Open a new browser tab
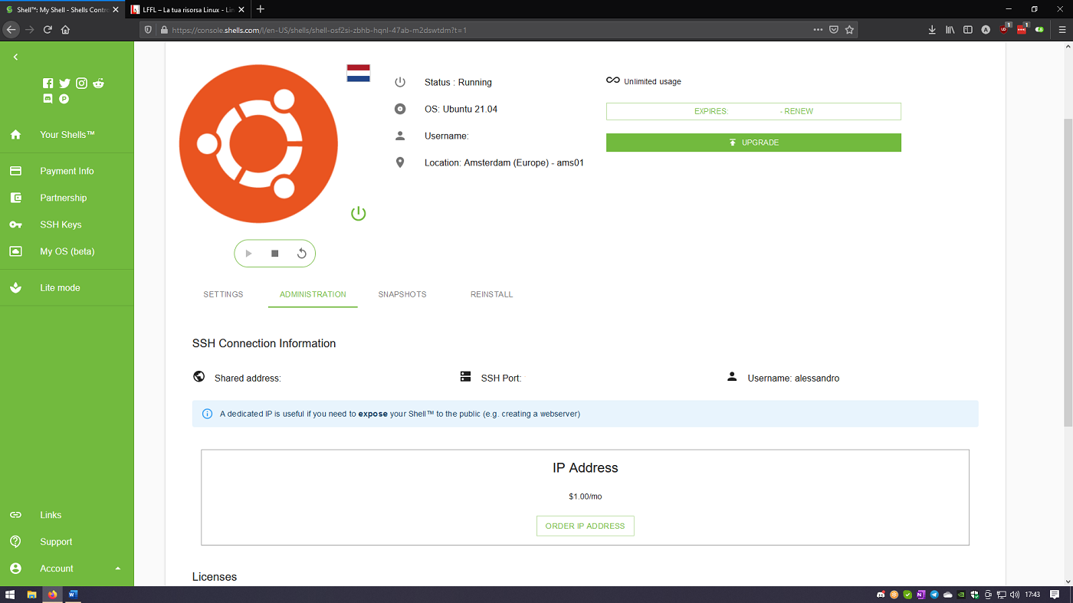This screenshot has width=1073, height=603. [261, 9]
